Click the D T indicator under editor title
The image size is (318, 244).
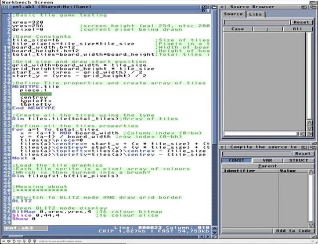tap(205, 11)
